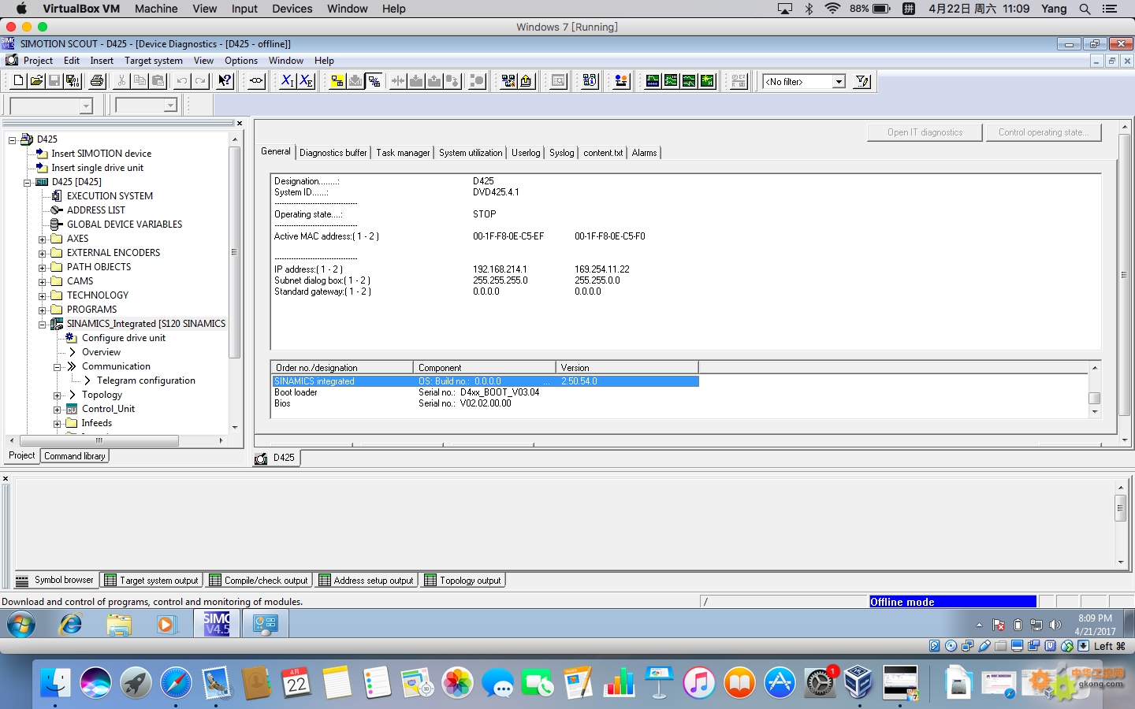Viewport: 1135px width, 709px height.
Task: Click the edit filter funnel icon
Action: click(x=862, y=80)
